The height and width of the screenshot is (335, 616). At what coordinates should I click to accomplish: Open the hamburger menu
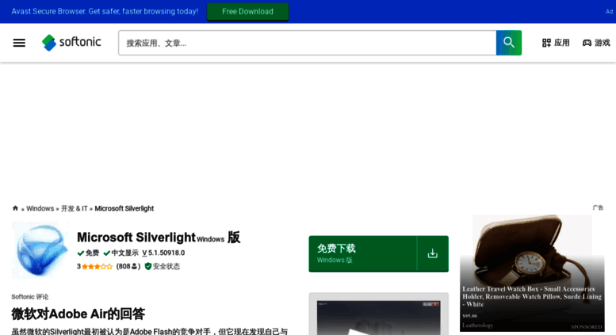19,43
